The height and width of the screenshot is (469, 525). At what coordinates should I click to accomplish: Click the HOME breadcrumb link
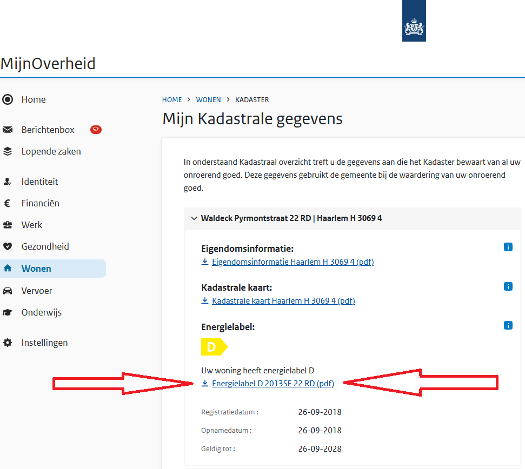click(172, 99)
